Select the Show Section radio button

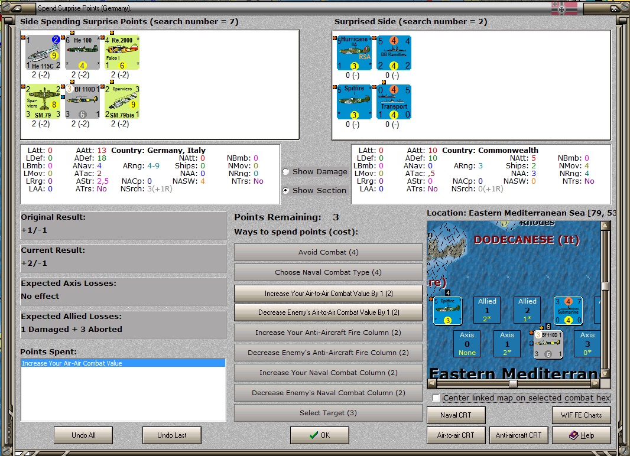point(285,191)
